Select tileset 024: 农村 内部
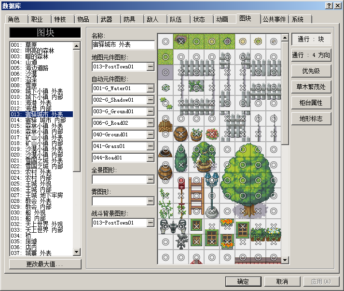The width and height of the screenshot is (344, 291). 41,178
